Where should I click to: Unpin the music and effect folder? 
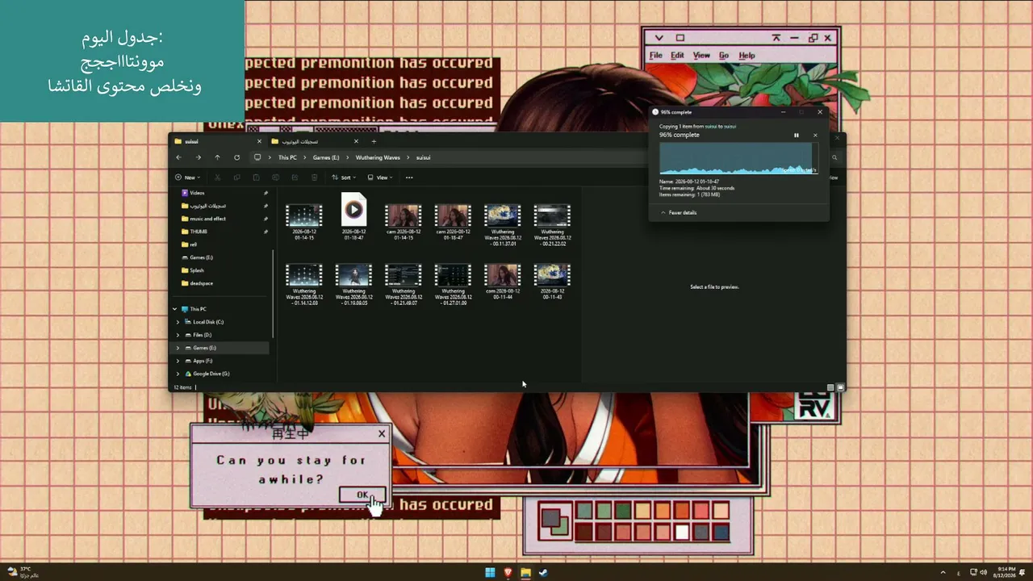pos(266,219)
